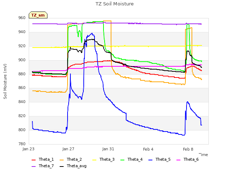Image resolution: width=230 pixels, height=173 pixels.
Task: Toggle Theta_3 series in legend
Action: pyautogui.click(x=103, y=159)
